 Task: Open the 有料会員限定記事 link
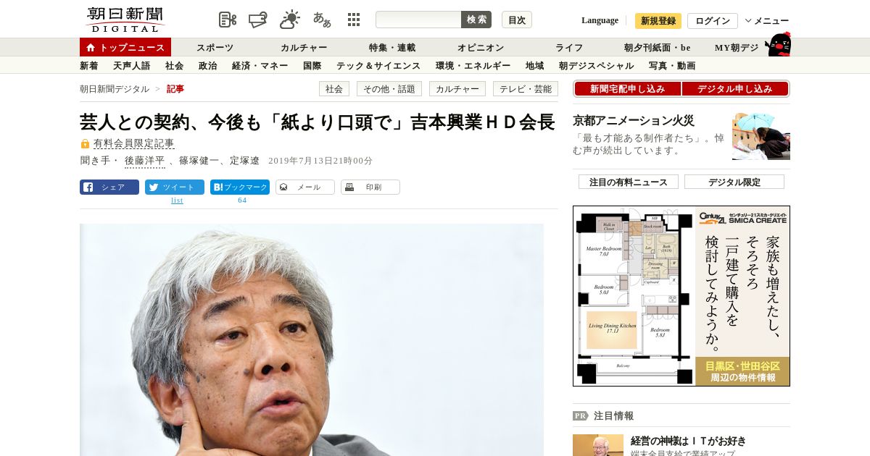pyautogui.click(x=134, y=144)
